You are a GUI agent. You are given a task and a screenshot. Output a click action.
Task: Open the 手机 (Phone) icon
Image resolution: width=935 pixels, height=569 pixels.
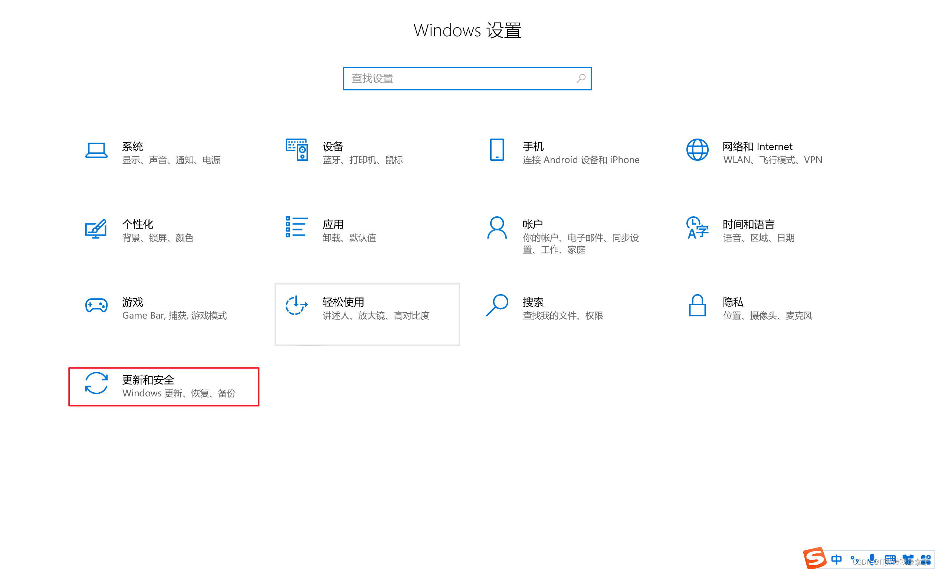[497, 150]
